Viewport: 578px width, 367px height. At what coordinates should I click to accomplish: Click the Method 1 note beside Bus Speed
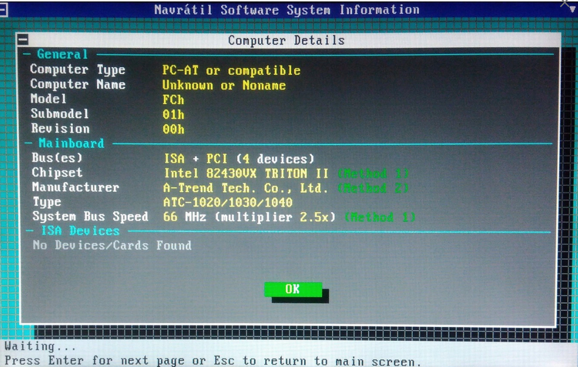click(380, 217)
